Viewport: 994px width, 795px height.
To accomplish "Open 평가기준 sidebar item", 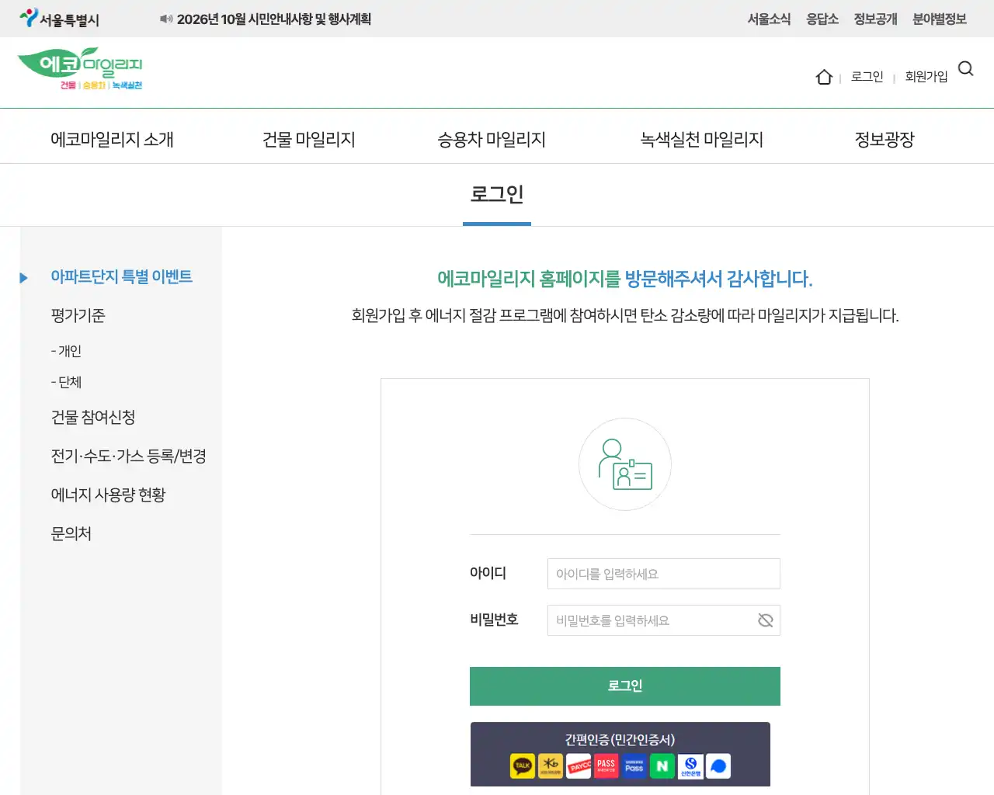I will [x=78, y=316].
